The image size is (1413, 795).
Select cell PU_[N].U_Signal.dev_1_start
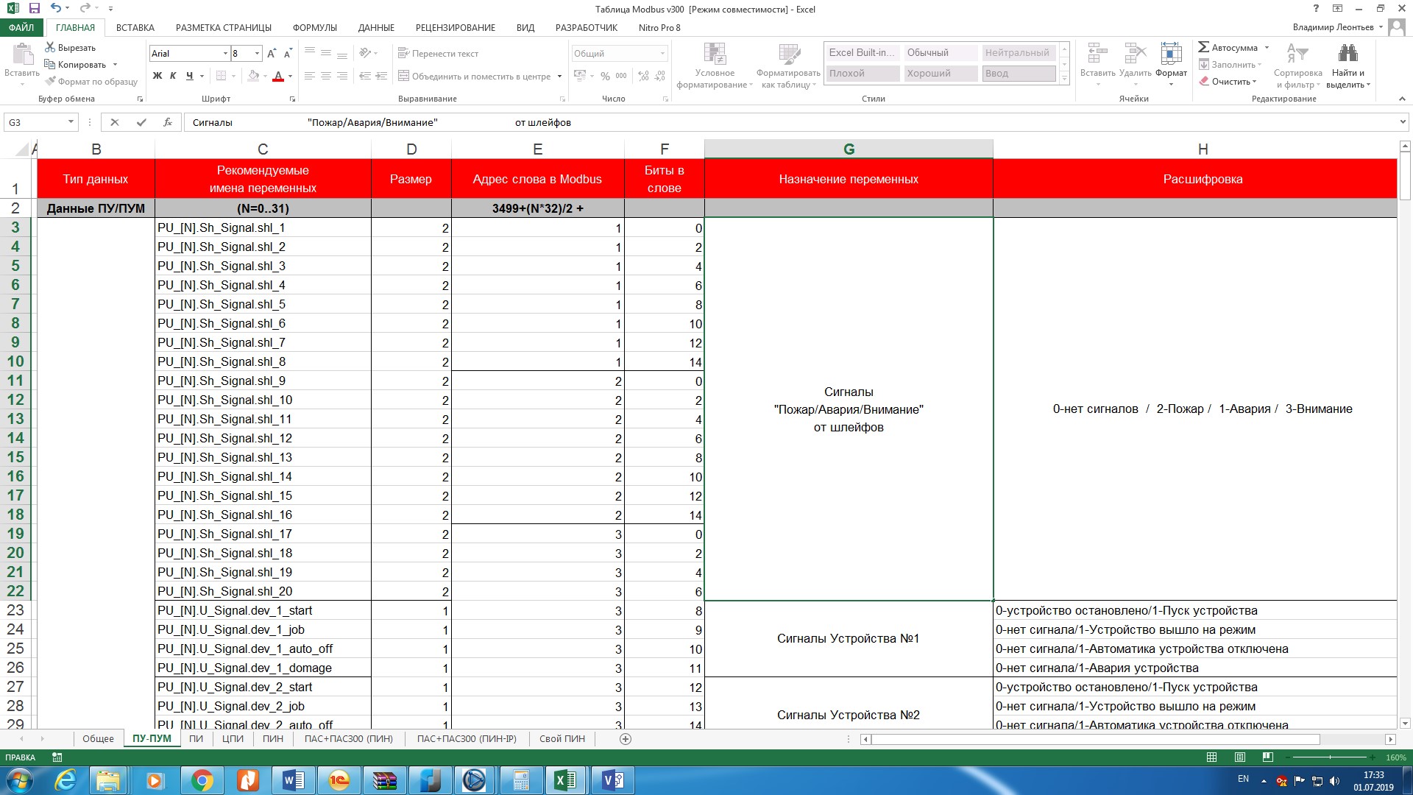click(263, 610)
